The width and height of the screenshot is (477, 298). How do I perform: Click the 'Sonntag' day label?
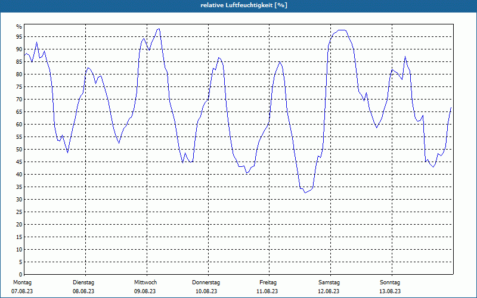(x=390, y=283)
